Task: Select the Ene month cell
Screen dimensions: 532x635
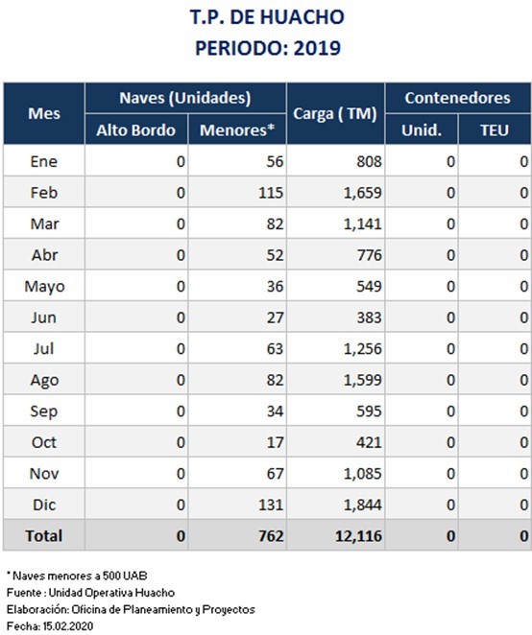Action: click(44, 161)
